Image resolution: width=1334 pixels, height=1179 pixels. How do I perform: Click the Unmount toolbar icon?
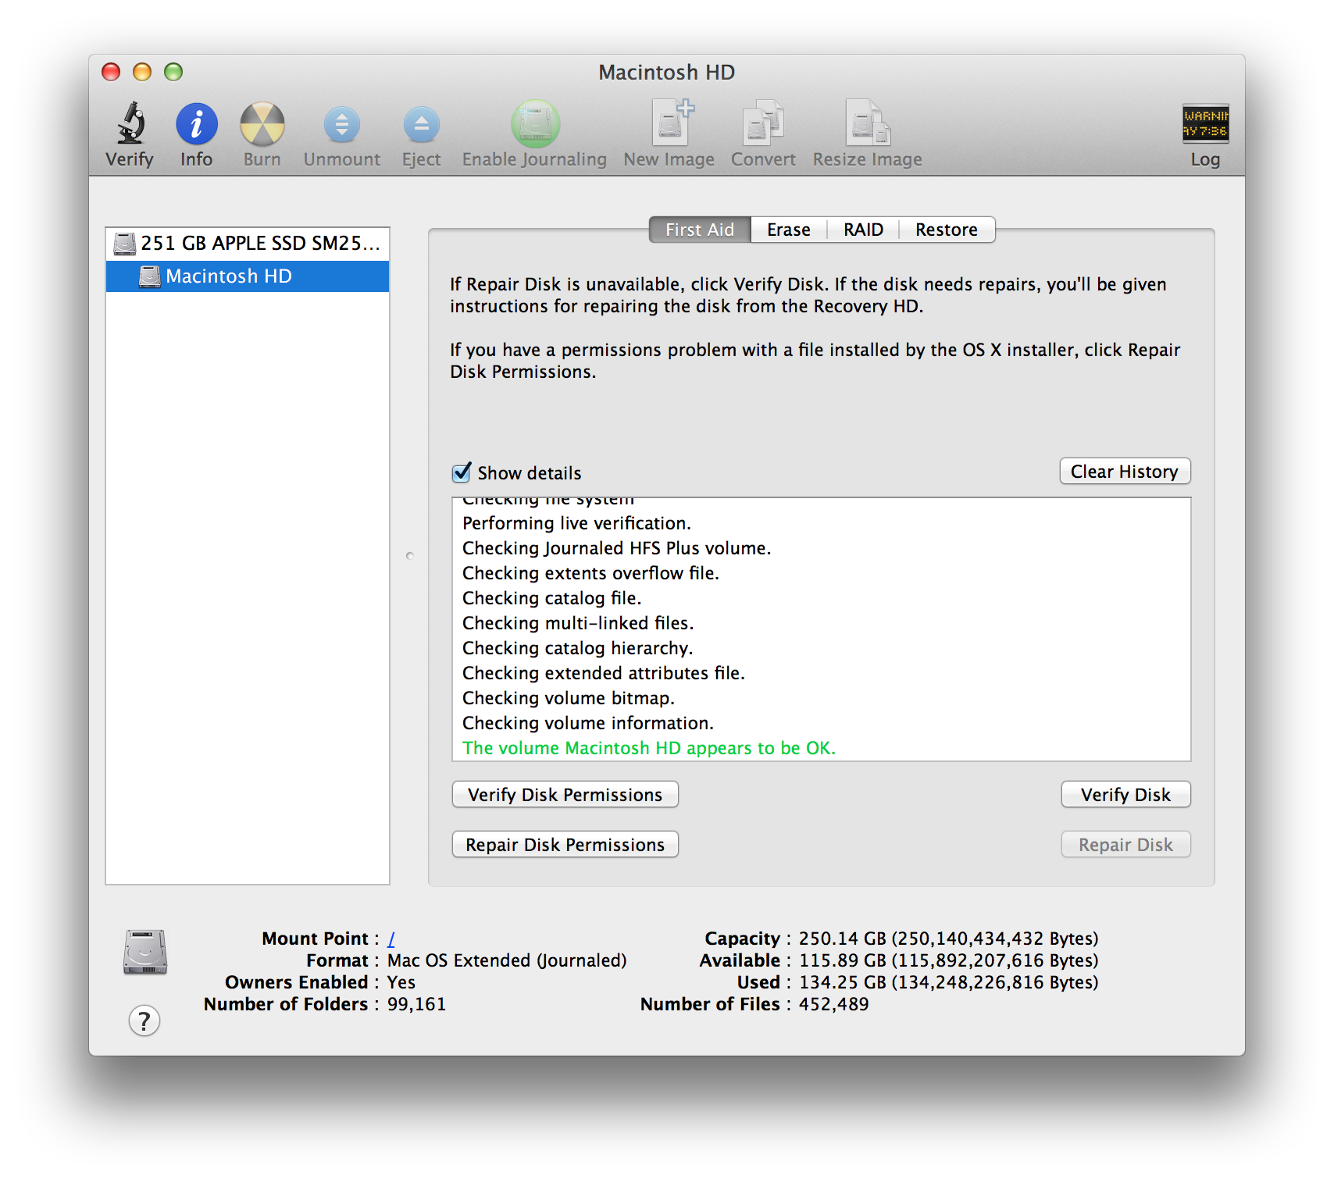click(342, 125)
